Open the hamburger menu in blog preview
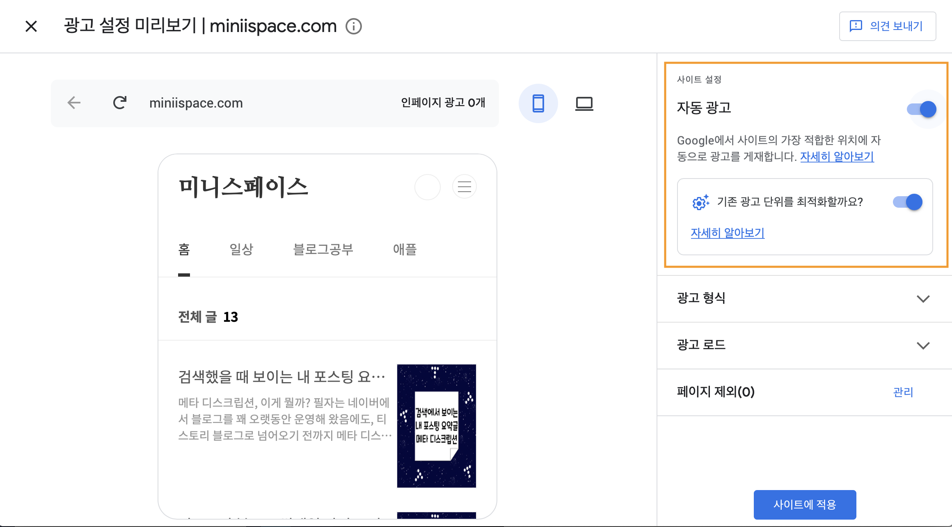 tap(464, 187)
